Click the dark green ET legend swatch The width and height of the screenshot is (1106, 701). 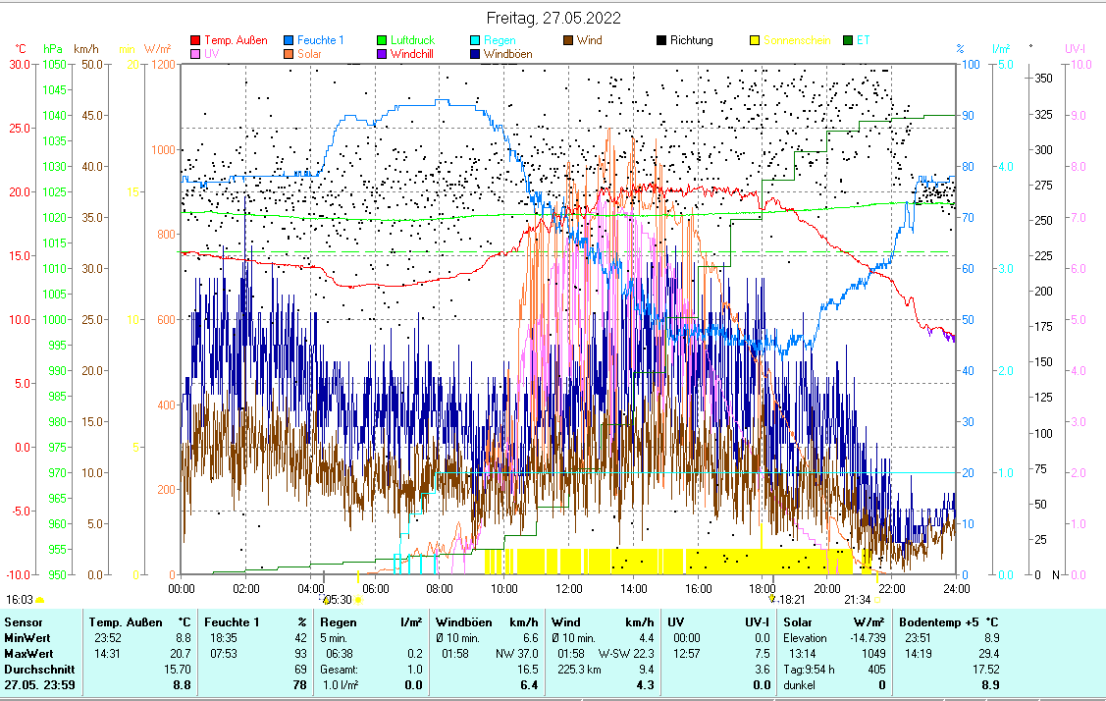point(847,40)
